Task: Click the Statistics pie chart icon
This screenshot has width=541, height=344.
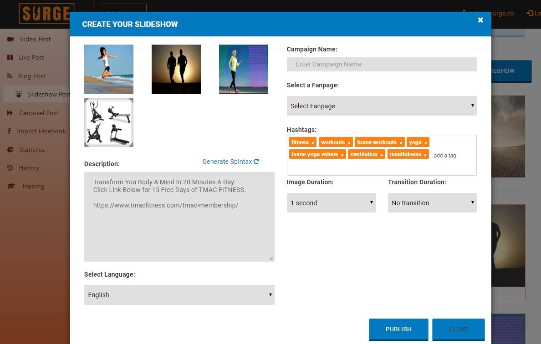Action: 10,150
